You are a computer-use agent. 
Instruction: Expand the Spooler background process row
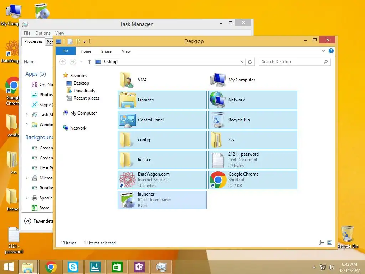click(x=26, y=198)
